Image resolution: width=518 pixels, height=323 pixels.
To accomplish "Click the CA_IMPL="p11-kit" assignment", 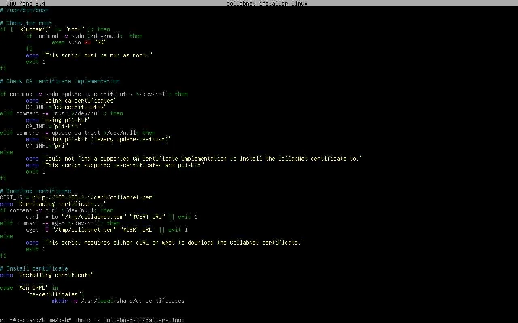I will coord(53,126).
